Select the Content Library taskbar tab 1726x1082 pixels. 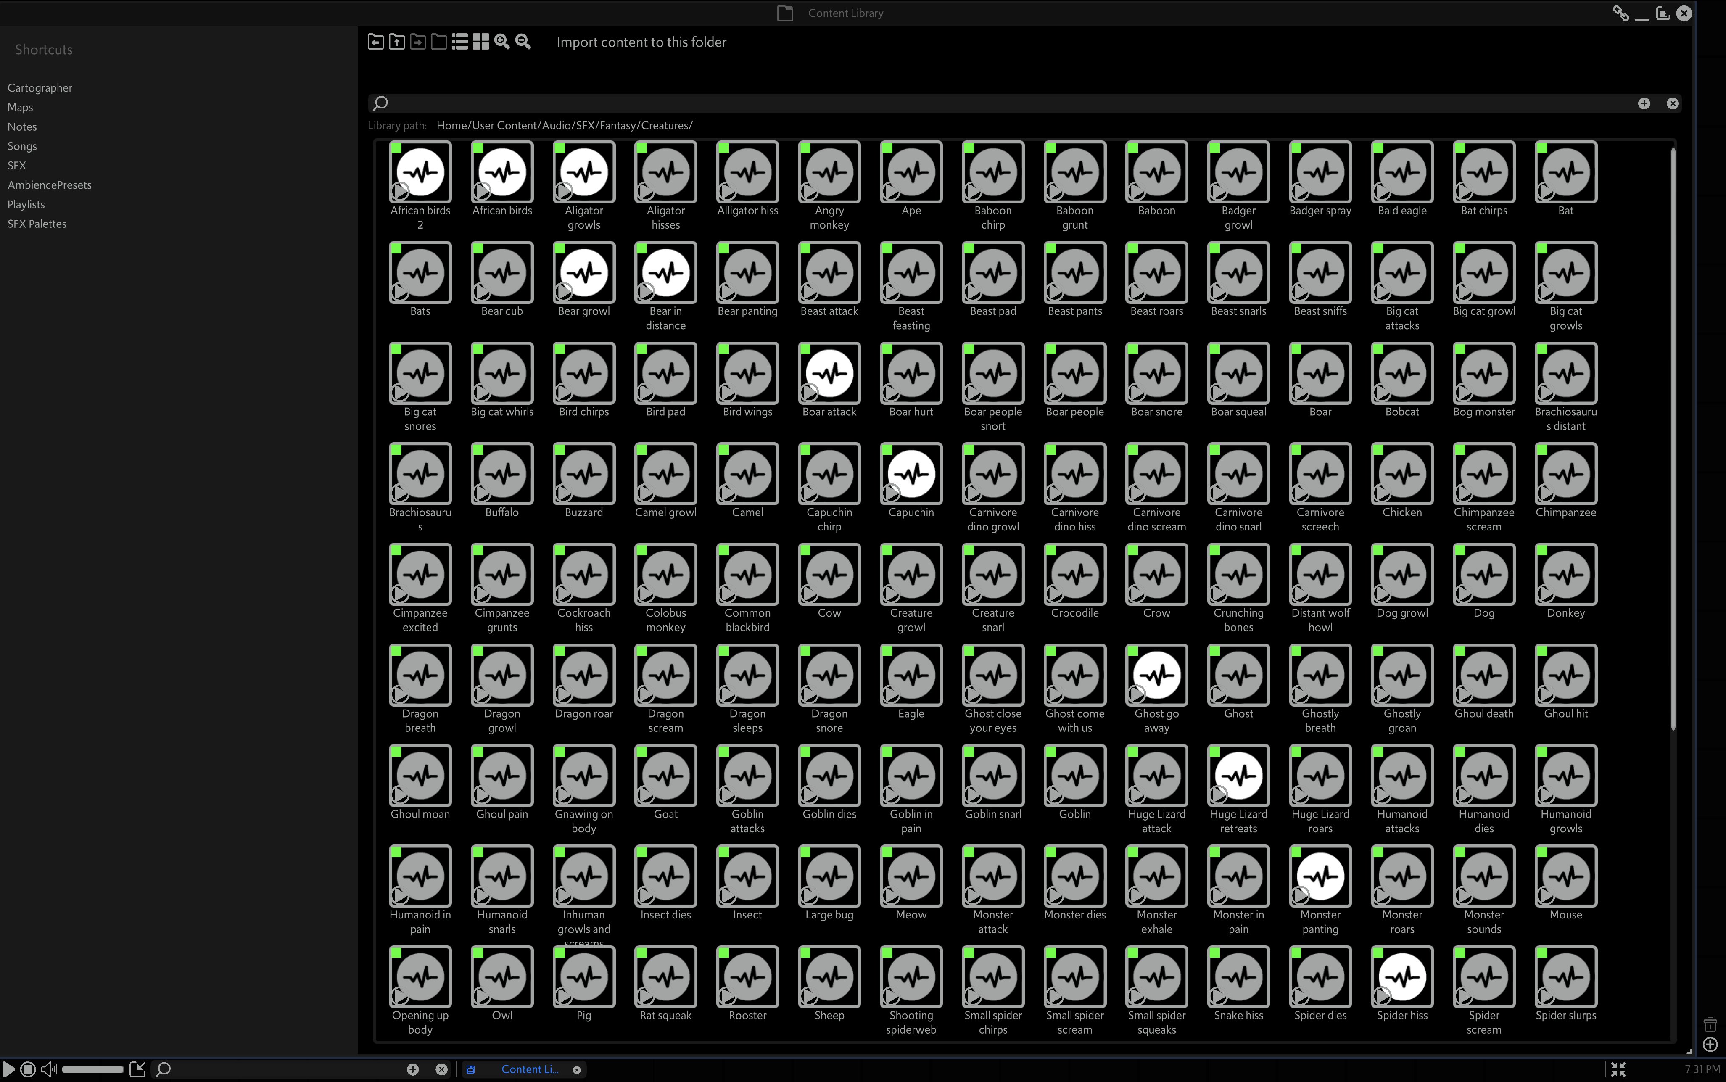[529, 1069]
